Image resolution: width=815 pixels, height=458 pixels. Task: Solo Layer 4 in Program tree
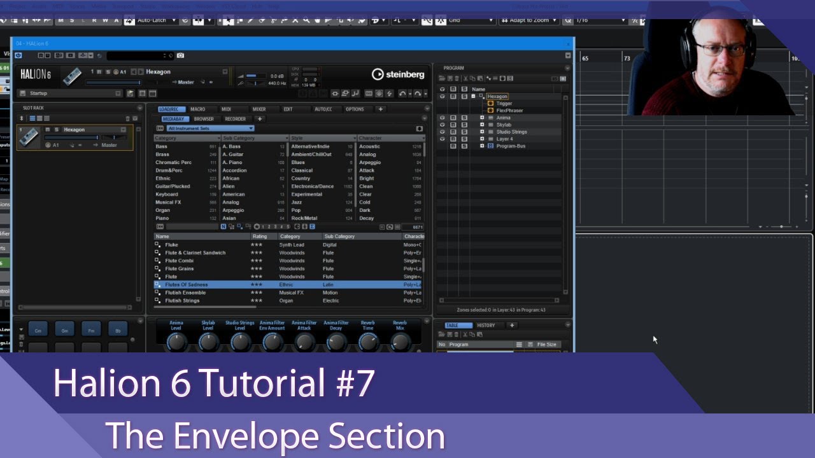pyautogui.click(x=464, y=139)
